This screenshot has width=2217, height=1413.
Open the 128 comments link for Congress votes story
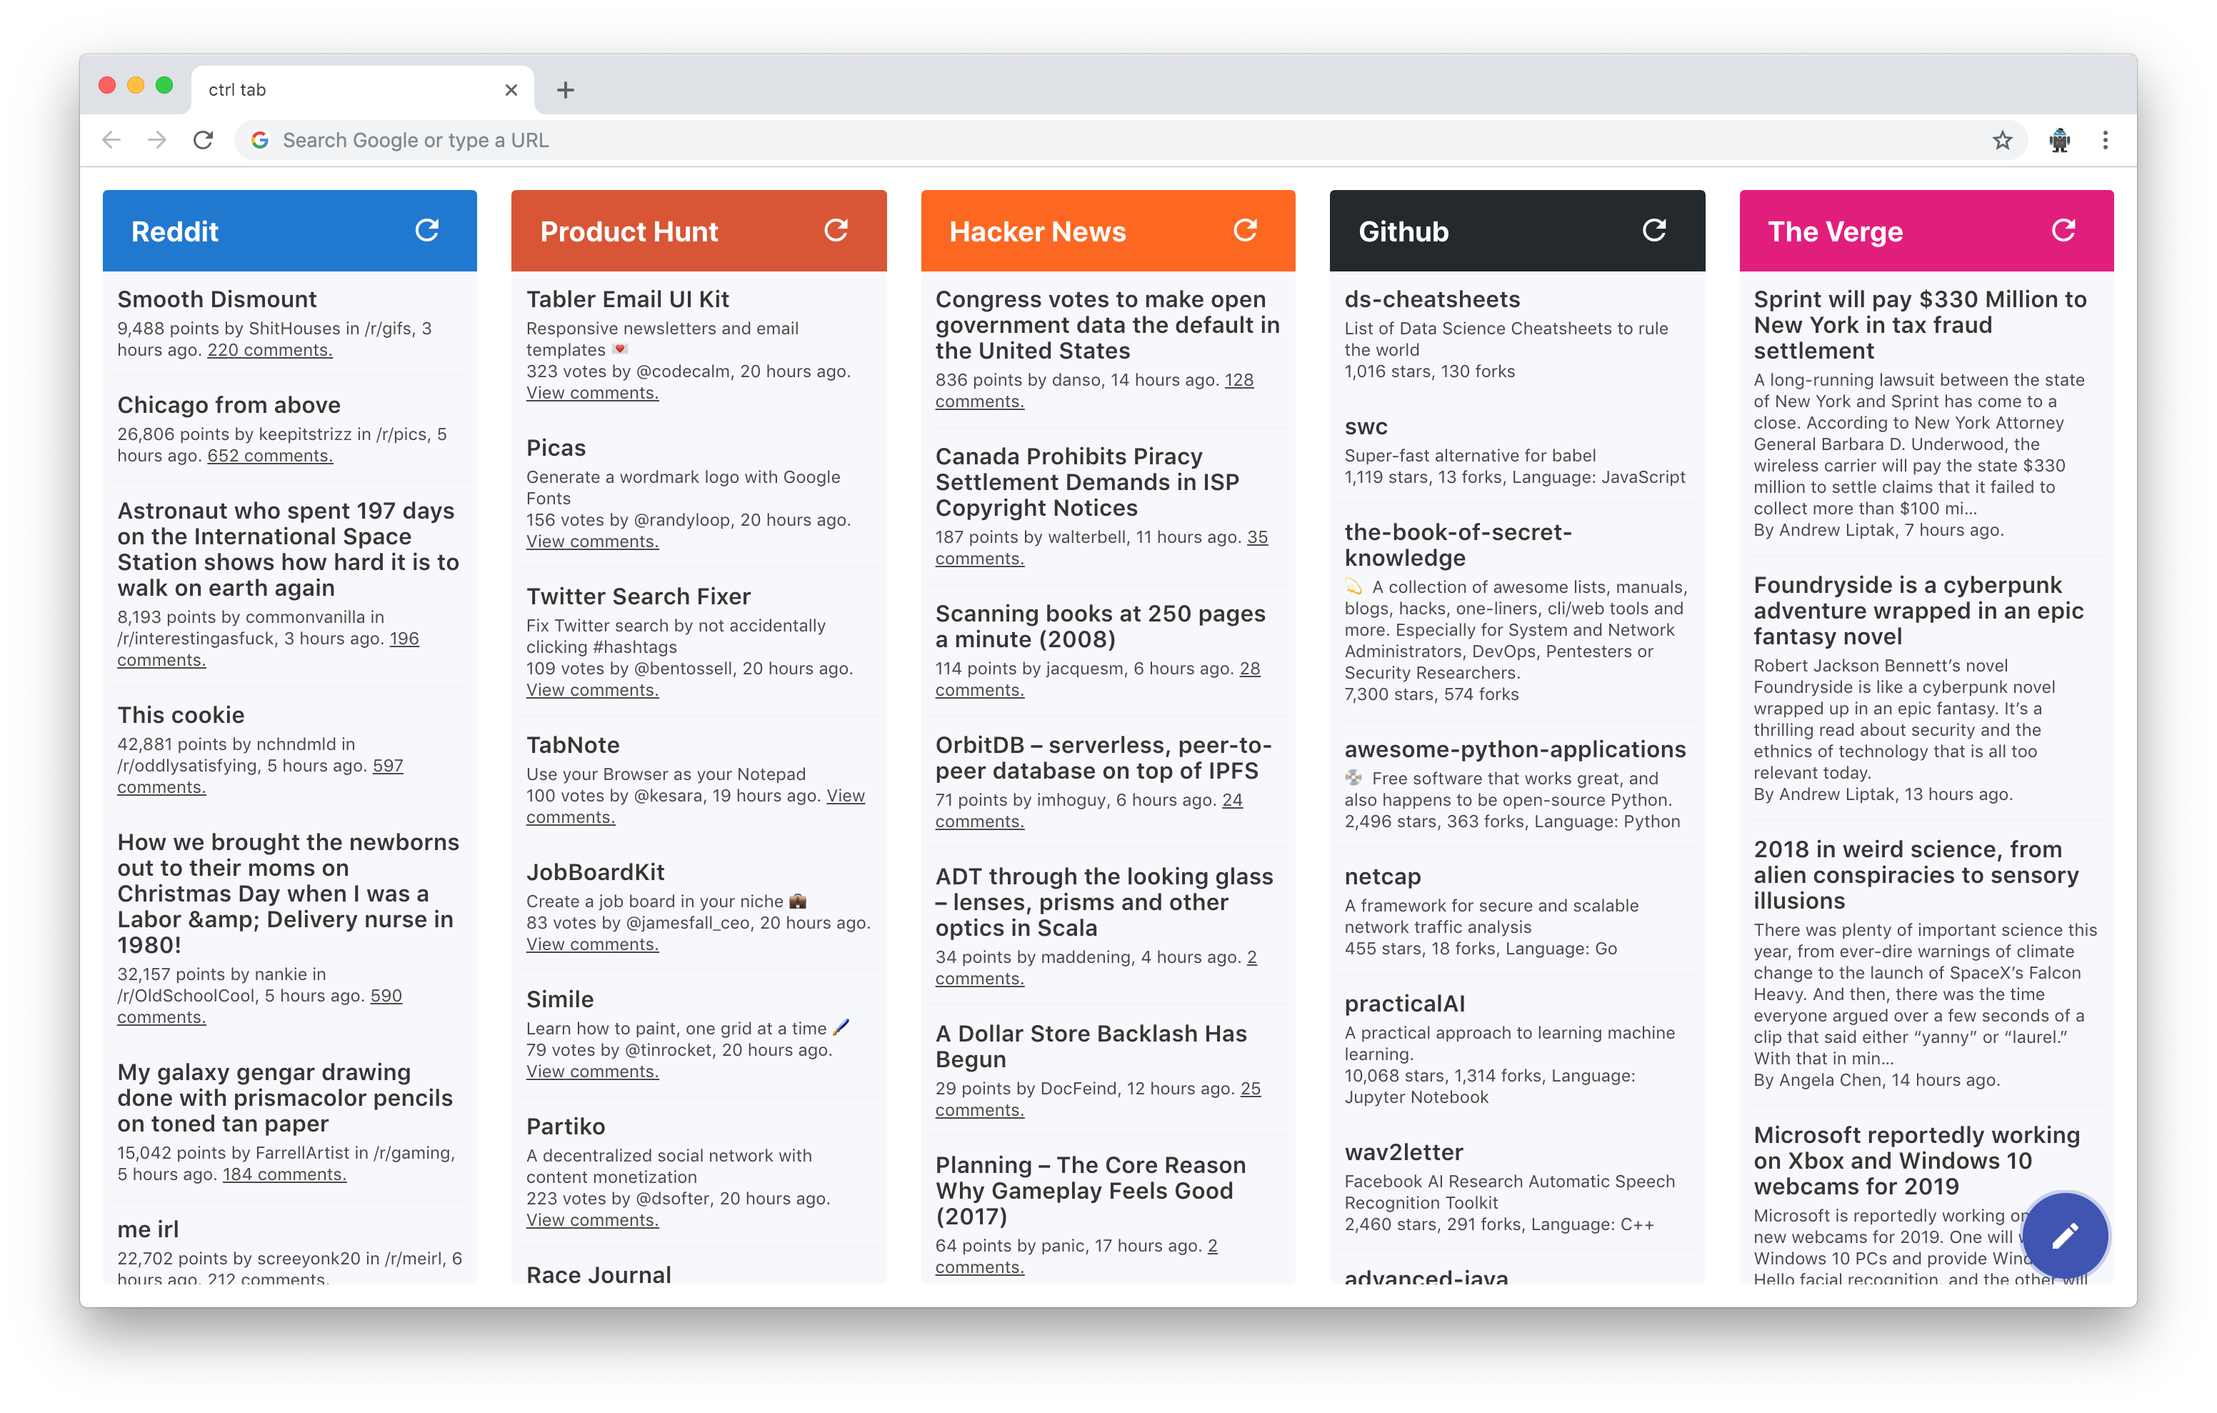click(x=1238, y=381)
